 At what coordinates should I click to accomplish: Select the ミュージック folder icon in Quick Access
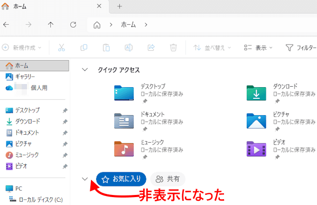tap(124, 149)
